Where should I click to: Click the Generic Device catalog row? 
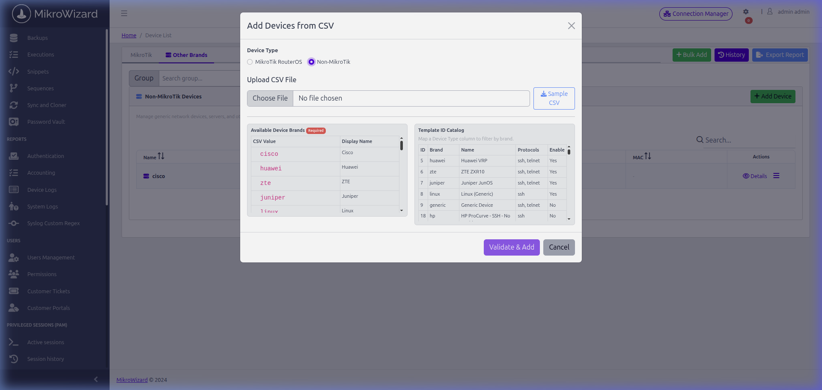coord(492,205)
